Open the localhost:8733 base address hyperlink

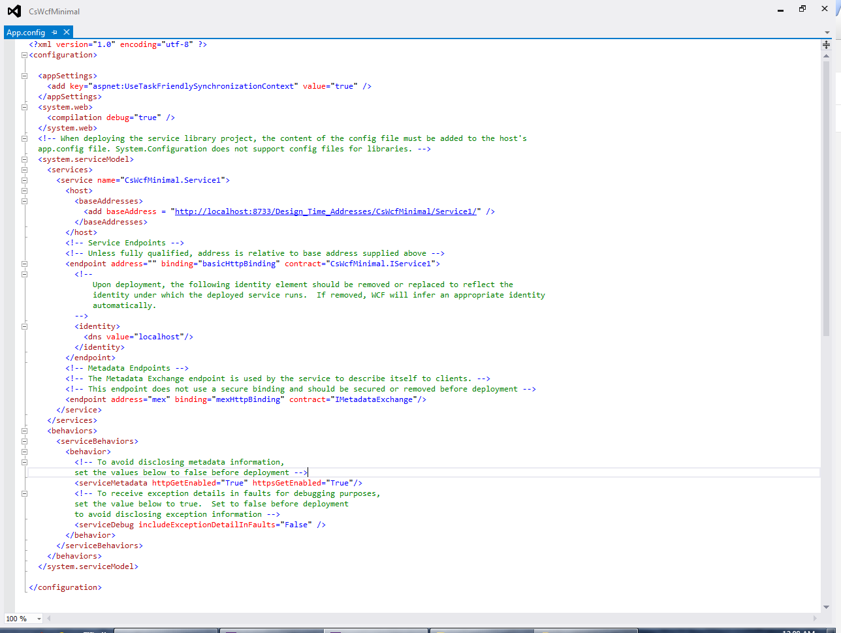pos(325,211)
